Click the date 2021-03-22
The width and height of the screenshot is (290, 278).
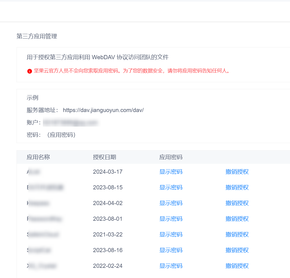tap(108, 235)
